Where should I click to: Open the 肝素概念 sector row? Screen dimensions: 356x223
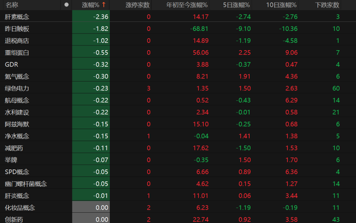pos(17,17)
